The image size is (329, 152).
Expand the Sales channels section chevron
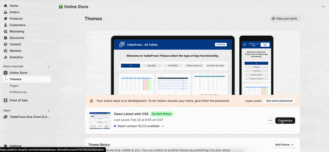tap(49, 67)
